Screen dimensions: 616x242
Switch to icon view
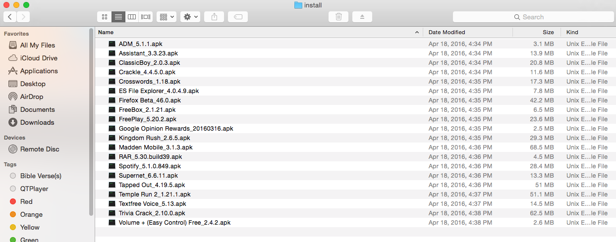coord(105,17)
